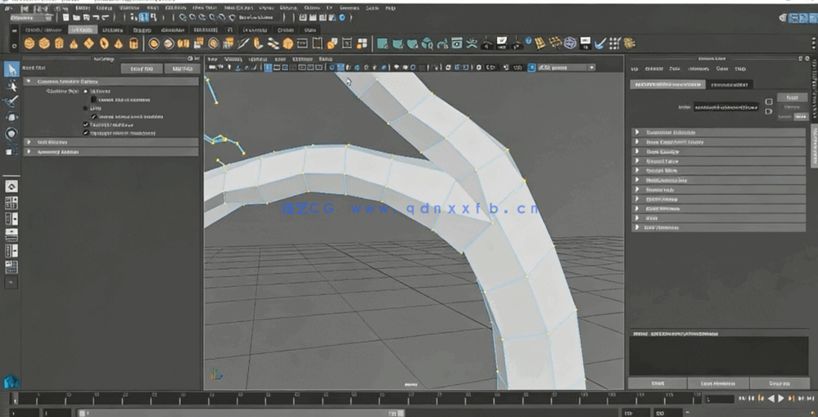Click the node name field in Attribute Editor
This screenshot has width=818, height=417.
click(x=725, y=106)
